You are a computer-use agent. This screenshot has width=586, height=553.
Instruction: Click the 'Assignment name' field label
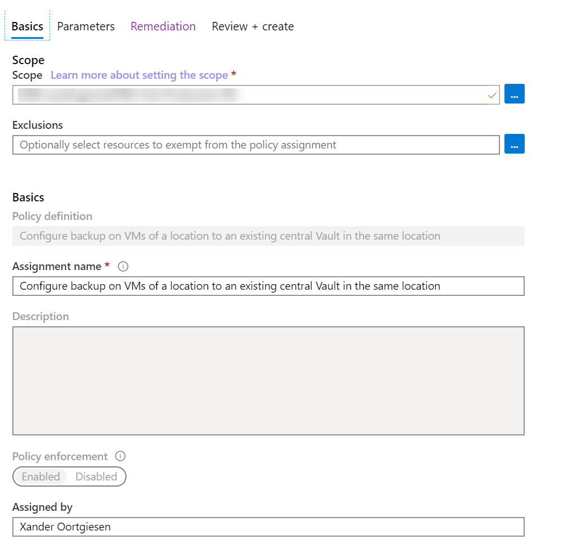[x=56, y=266]
